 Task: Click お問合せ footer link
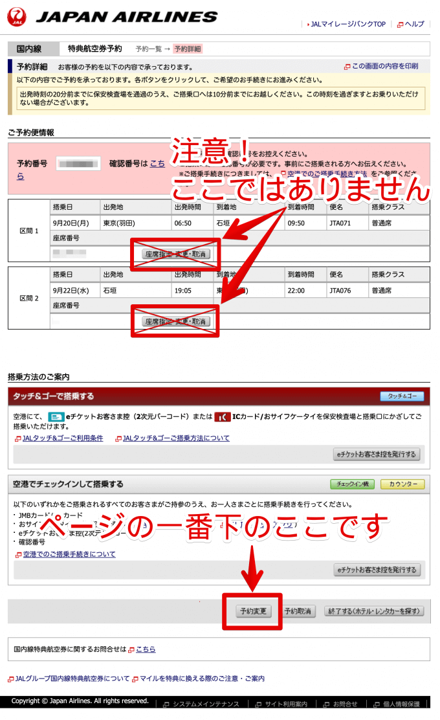coord(345,704)
